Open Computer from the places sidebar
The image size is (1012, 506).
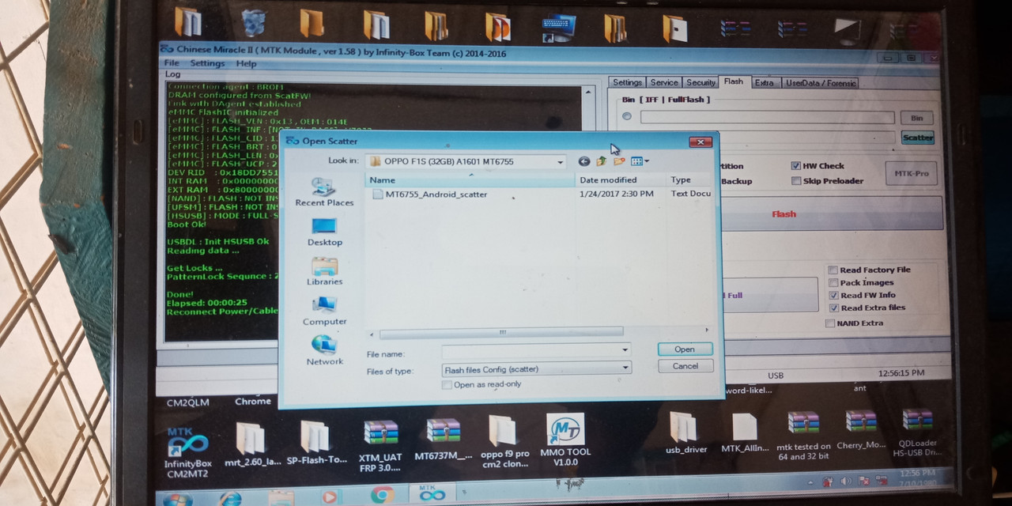pos(324,312)
